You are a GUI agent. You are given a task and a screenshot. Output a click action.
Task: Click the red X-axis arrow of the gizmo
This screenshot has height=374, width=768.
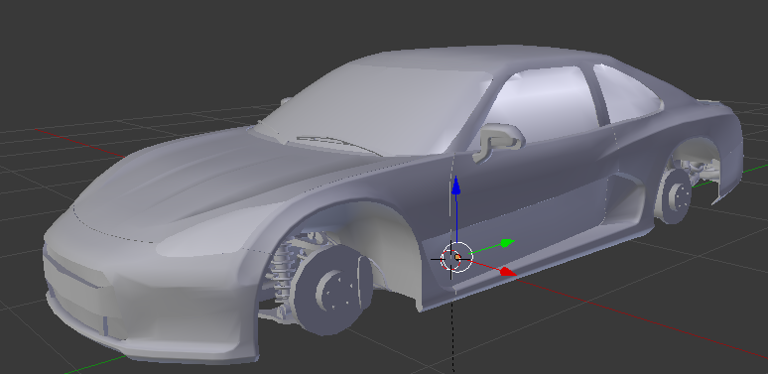(x=508, y=272)
